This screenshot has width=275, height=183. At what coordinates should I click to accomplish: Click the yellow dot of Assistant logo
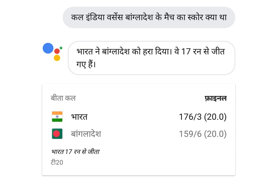coord(57,58)
